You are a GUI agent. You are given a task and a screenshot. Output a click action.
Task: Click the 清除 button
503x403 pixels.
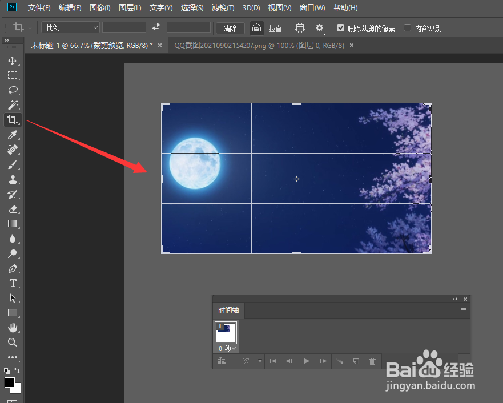coord(230,28)
